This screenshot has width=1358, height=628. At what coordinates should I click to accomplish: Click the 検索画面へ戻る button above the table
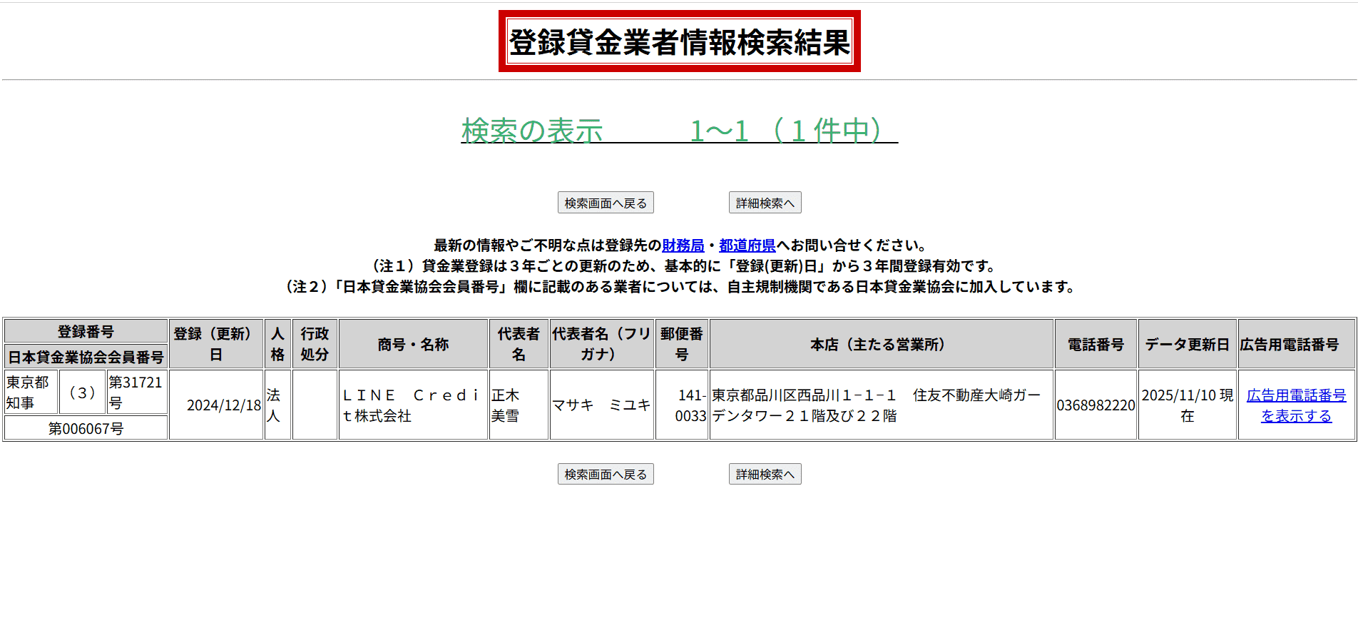click(x=606, y=203)
